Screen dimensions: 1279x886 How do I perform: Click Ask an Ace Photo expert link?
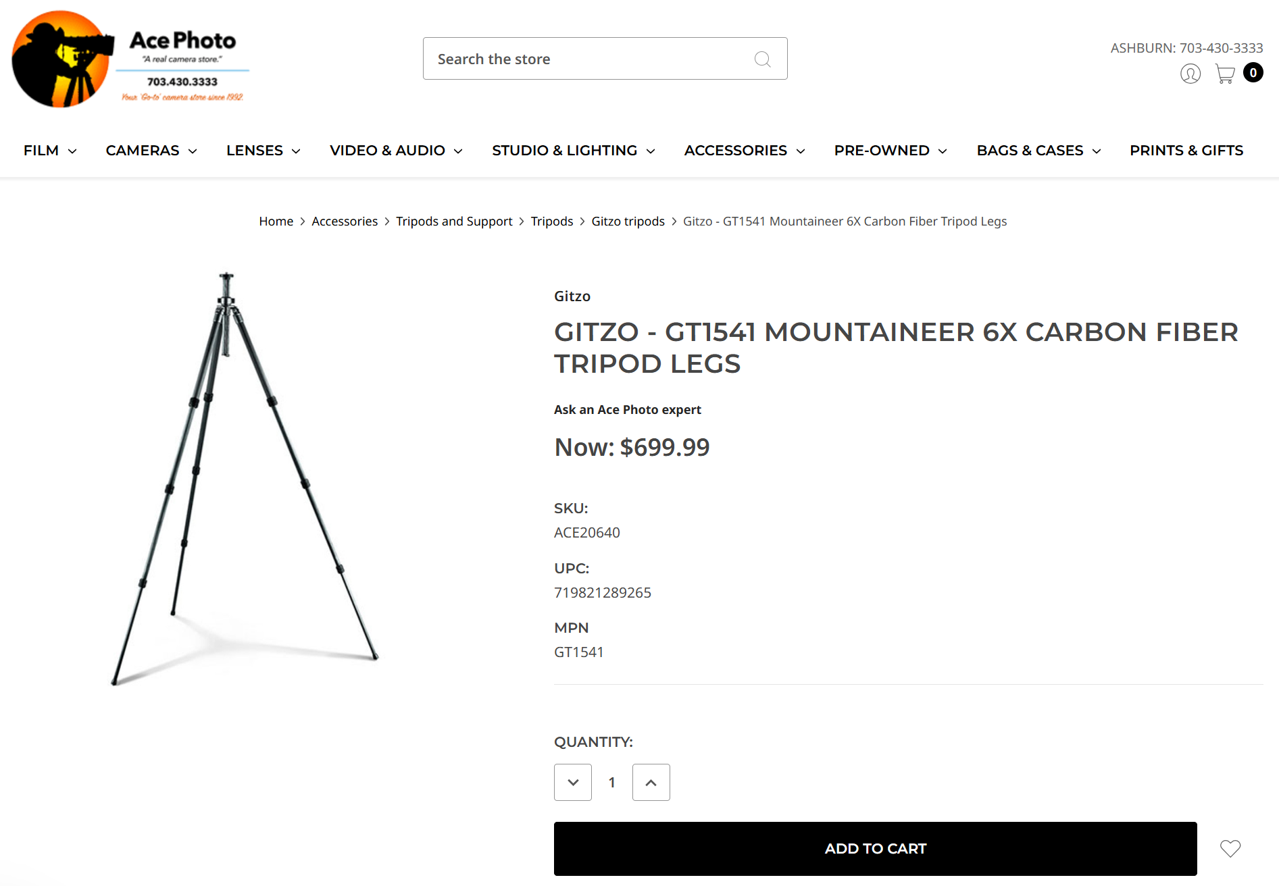point(627,410)
